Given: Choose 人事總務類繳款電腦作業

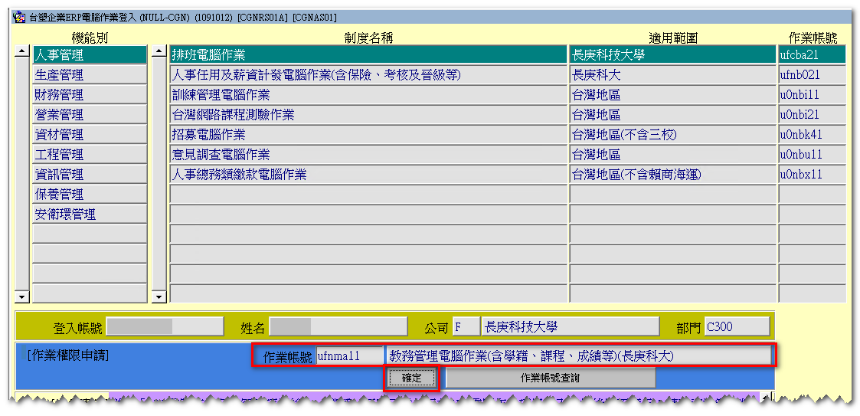Looking at the screenshot, I should 368,175.
